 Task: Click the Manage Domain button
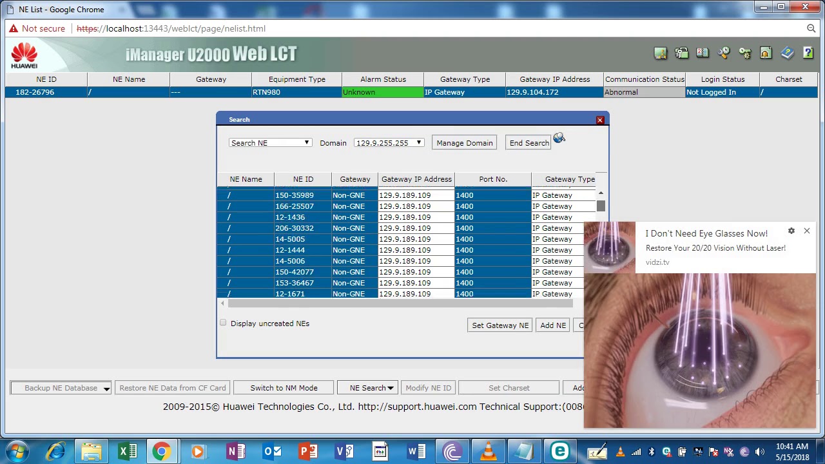click(465, 143)
